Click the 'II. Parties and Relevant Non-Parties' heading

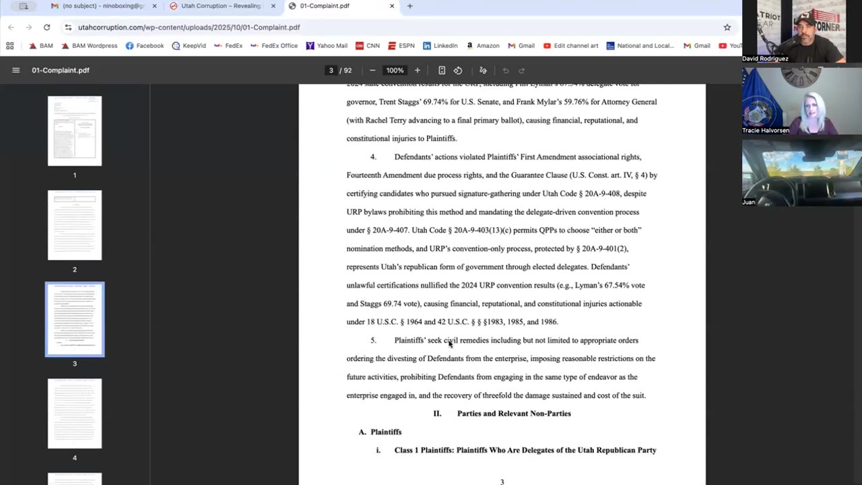502,414
